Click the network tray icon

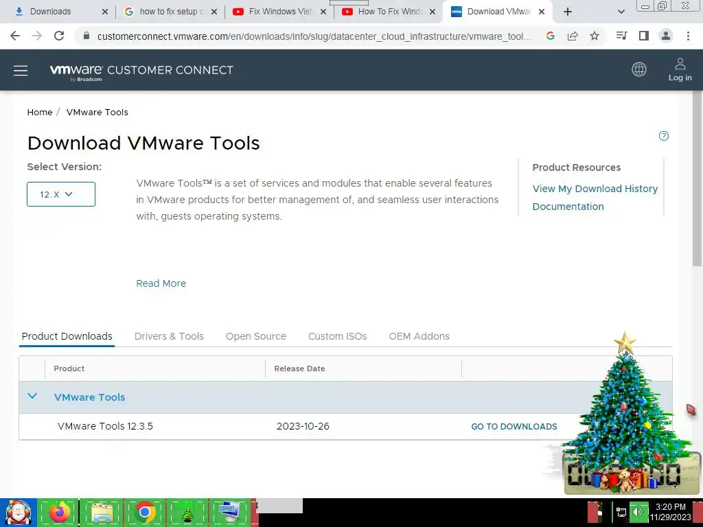coord(621,512)
